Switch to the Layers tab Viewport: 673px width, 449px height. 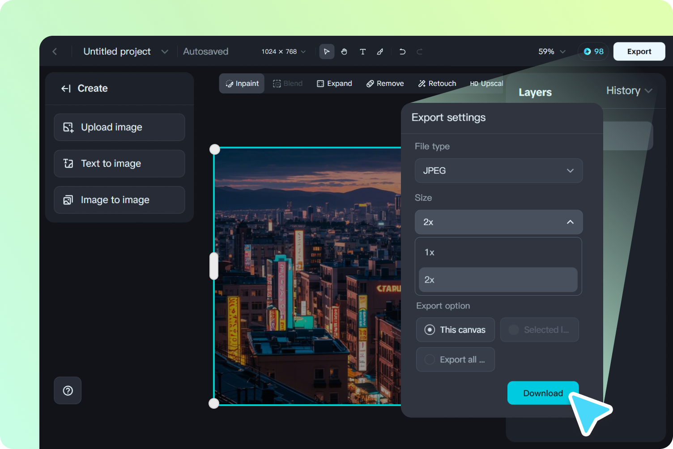click(535, 92)
